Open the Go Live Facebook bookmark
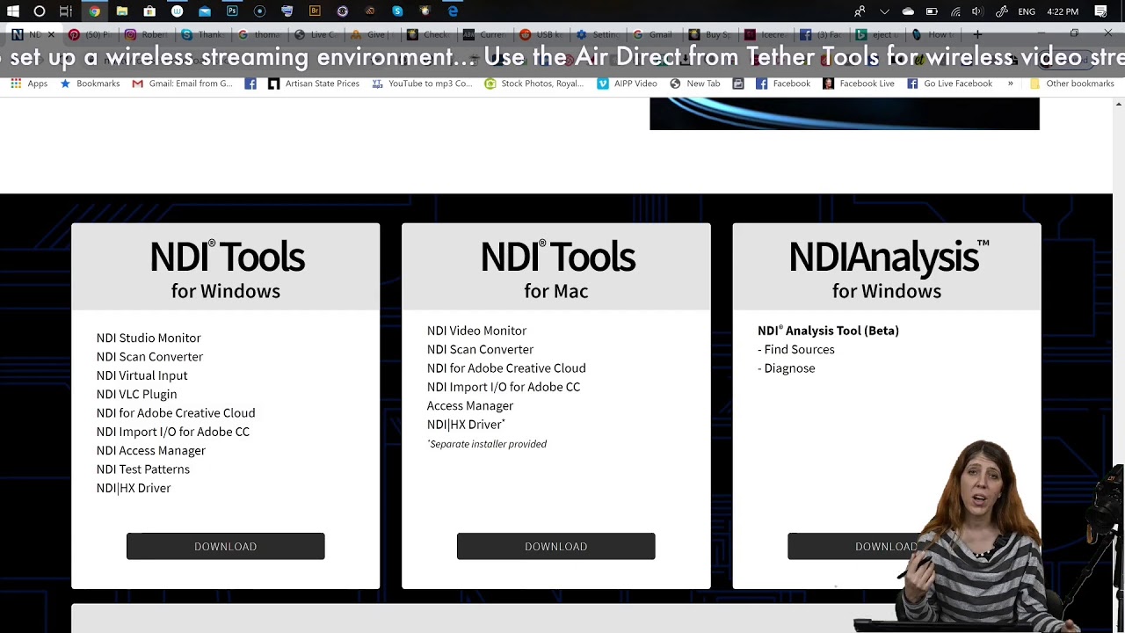The width and height of the screenshot is (1125, 633). tap(949, 84)
